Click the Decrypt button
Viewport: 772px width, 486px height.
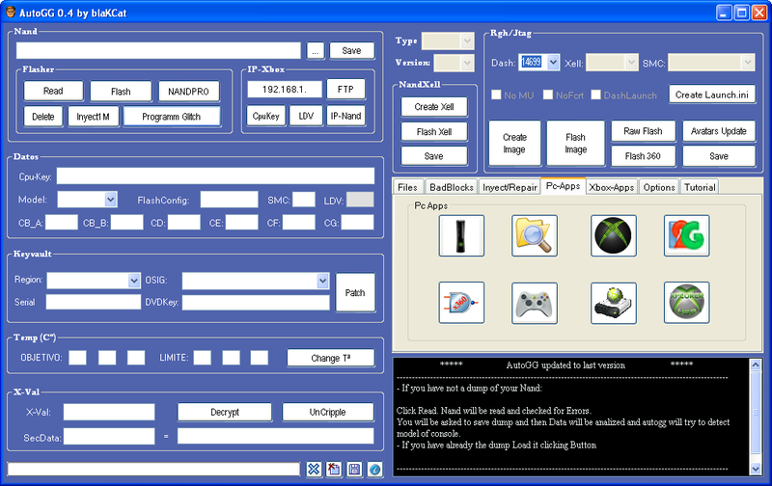(225, 412)
